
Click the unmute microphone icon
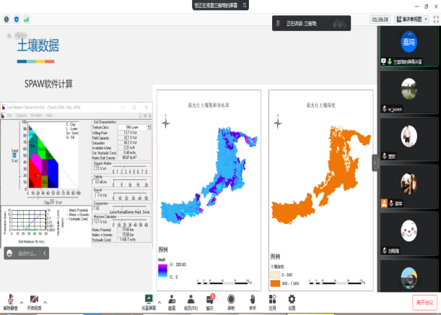click(11, 298)
